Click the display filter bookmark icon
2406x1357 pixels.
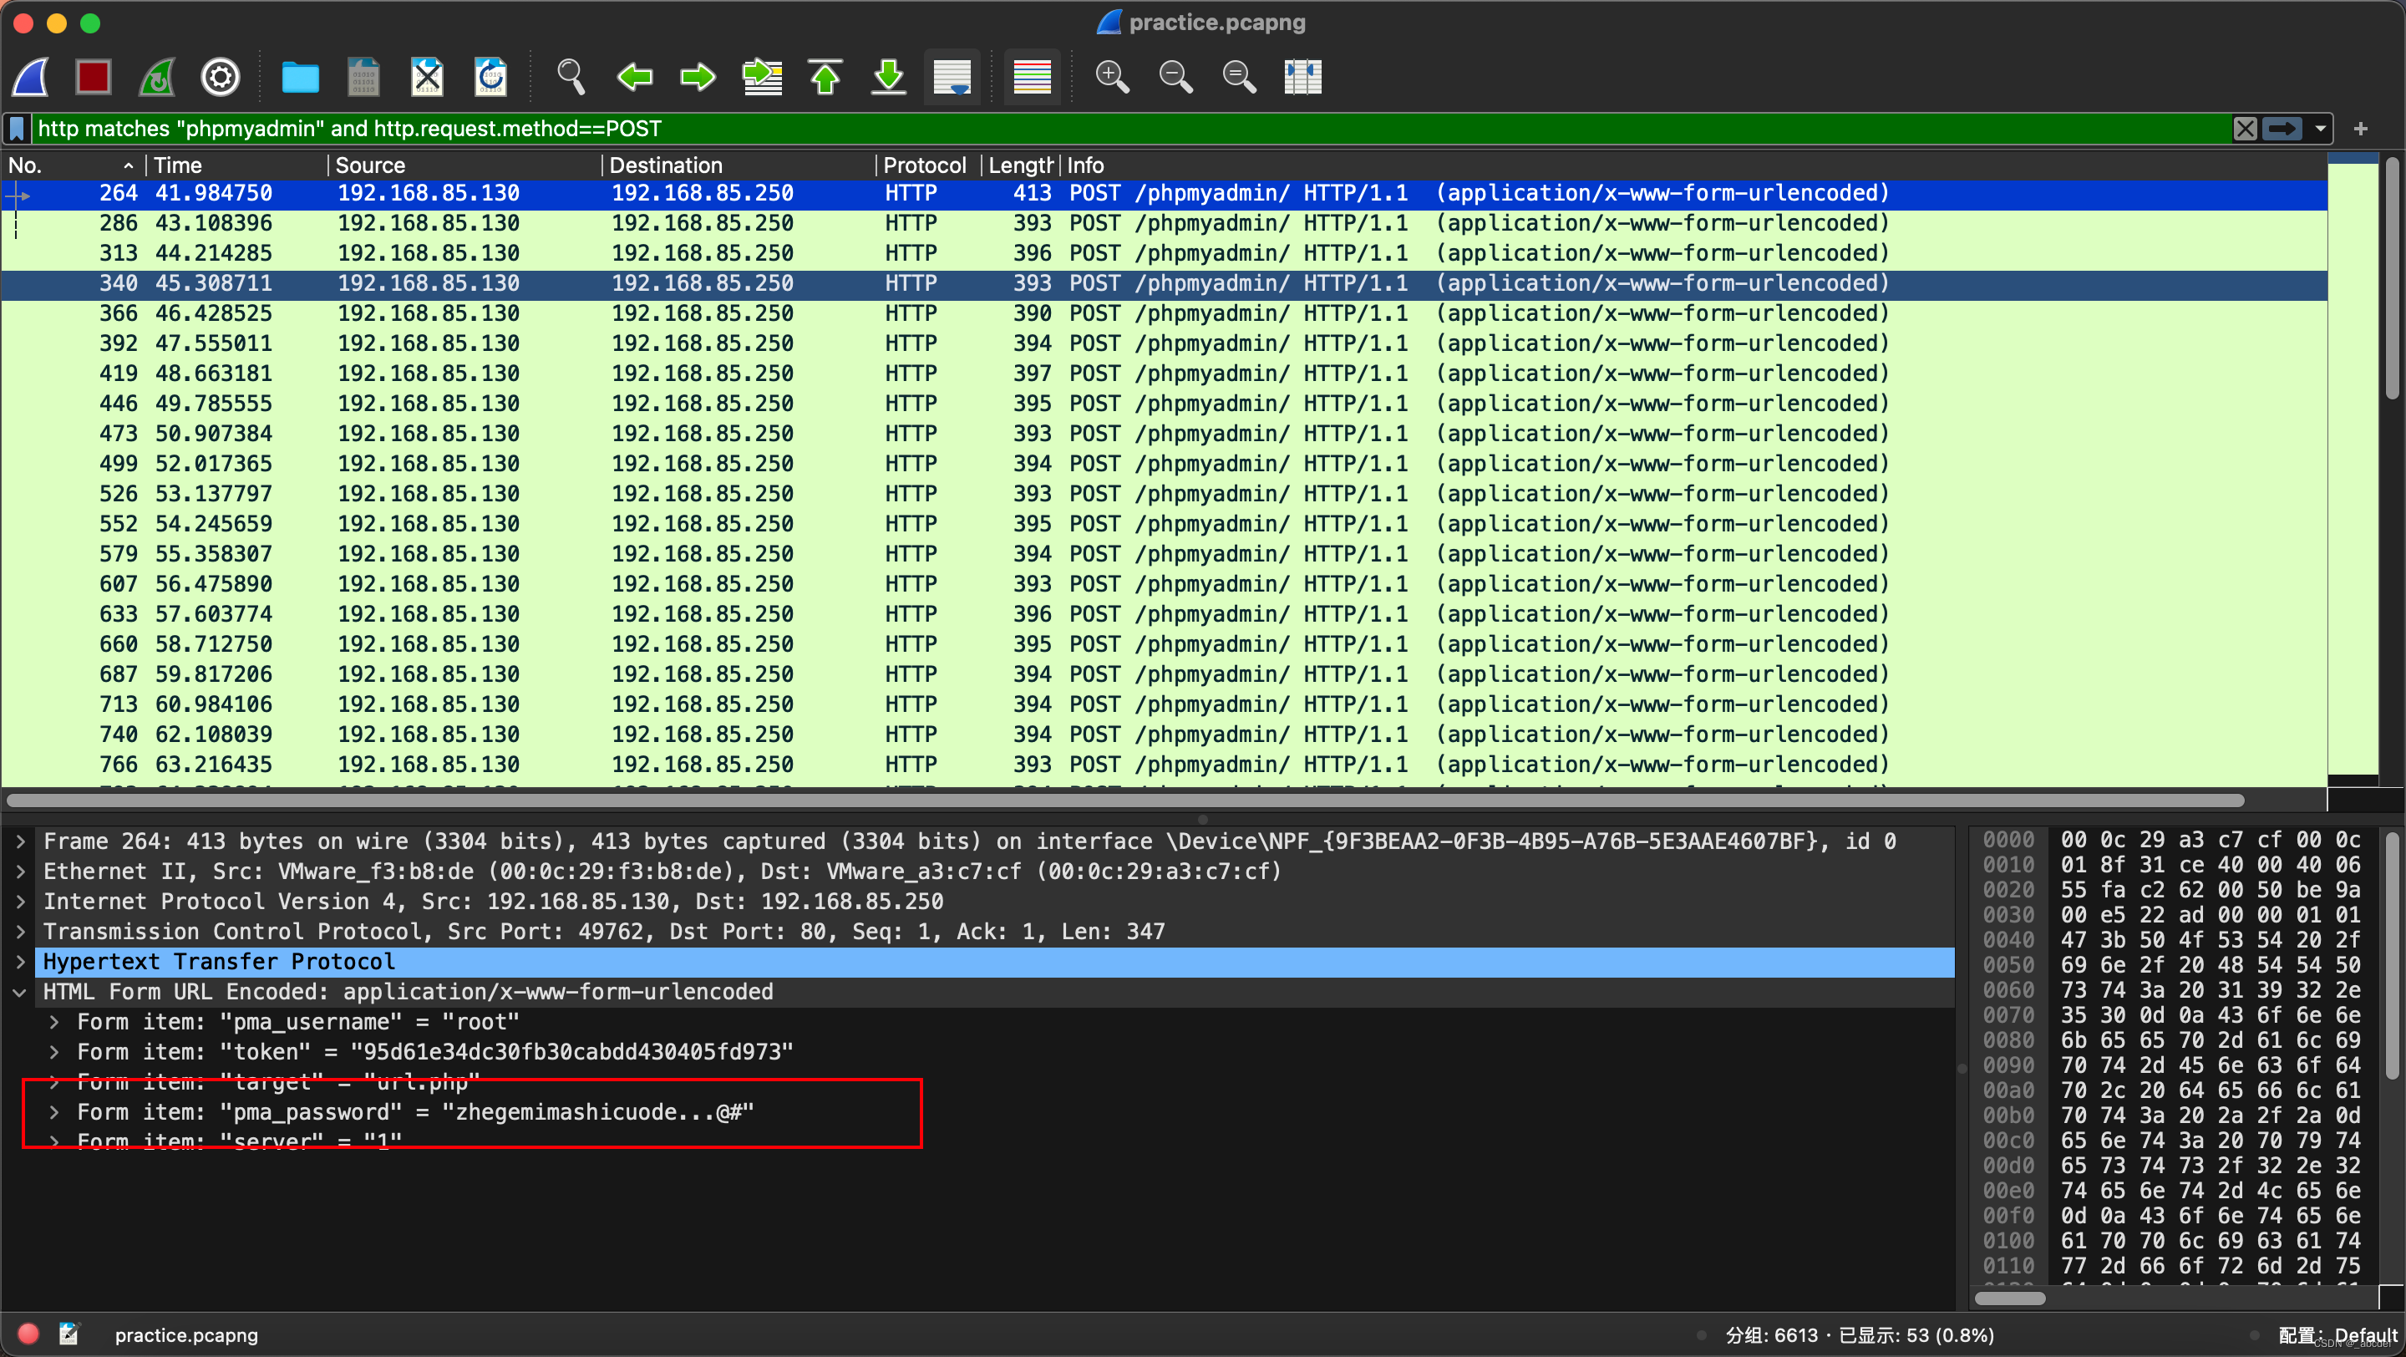point(17,129)
